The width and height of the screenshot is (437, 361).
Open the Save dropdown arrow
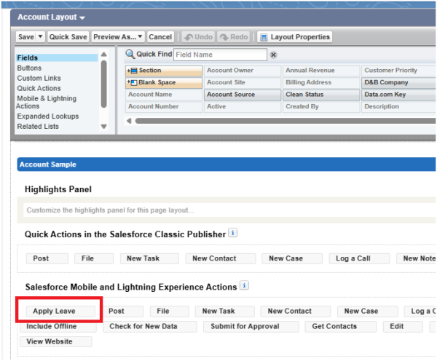coord(40,37)
